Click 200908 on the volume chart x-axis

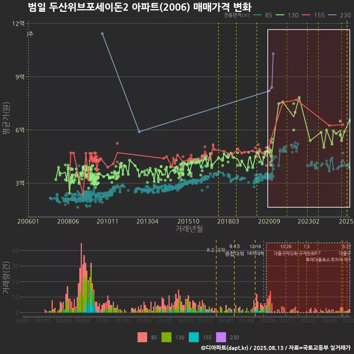(83, 320)
